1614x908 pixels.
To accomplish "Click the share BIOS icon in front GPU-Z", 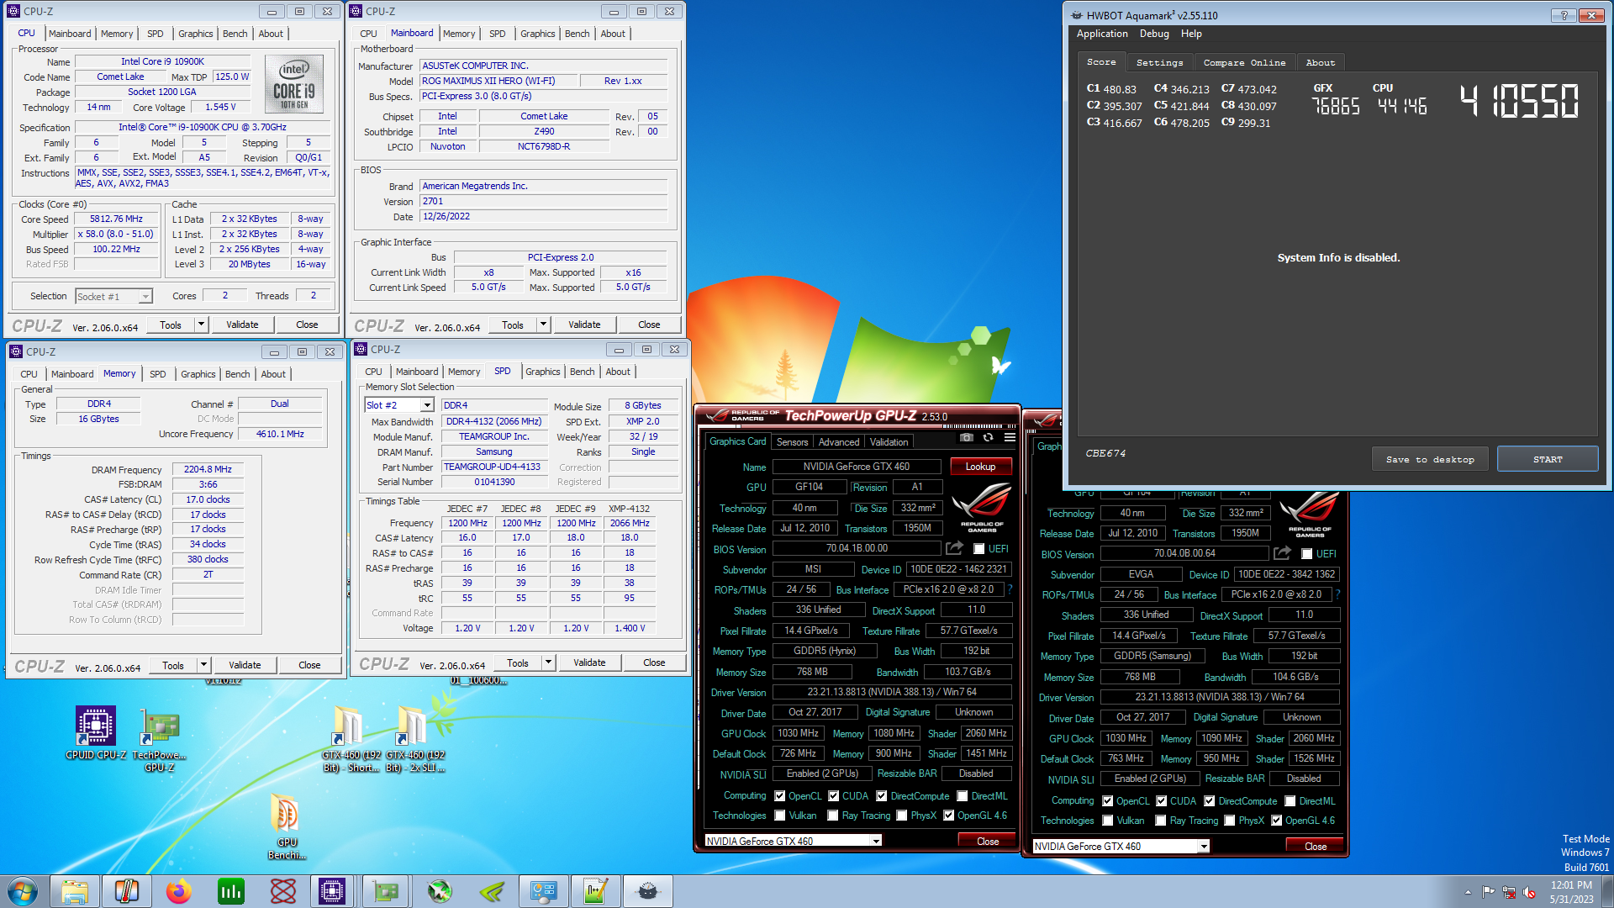I will pos(954,548).
